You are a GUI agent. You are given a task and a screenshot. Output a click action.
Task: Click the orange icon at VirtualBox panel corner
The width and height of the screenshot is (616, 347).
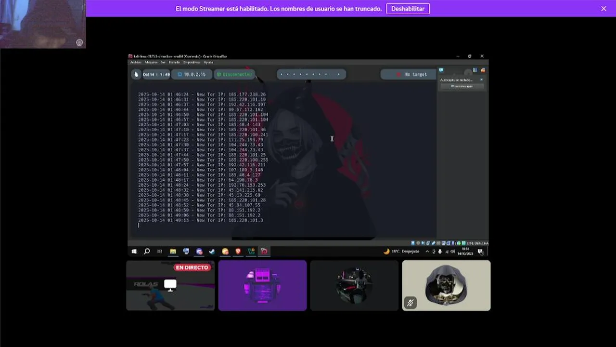pos(483,70)
